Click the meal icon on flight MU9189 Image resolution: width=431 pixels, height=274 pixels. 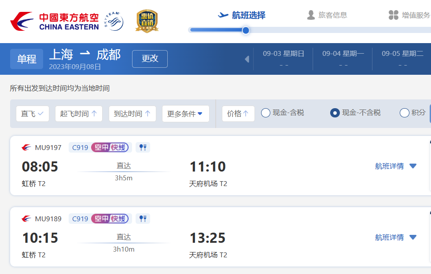(143, 219)
